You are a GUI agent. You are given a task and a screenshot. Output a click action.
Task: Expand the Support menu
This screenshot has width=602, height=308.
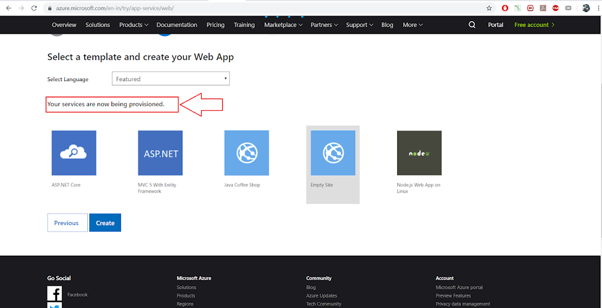coord(360,25)
